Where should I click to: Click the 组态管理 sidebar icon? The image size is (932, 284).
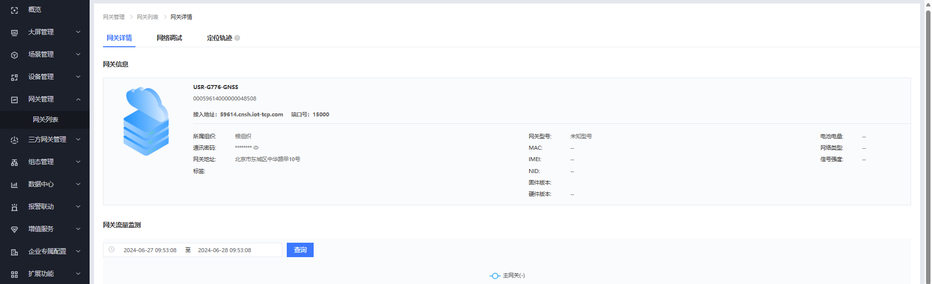[14, 162]
